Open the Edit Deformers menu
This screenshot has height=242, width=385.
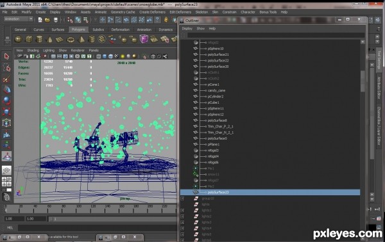tap(180, 12)
